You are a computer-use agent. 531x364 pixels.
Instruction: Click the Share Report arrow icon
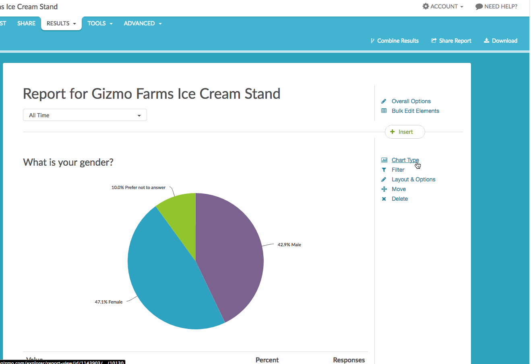(434, 41)
